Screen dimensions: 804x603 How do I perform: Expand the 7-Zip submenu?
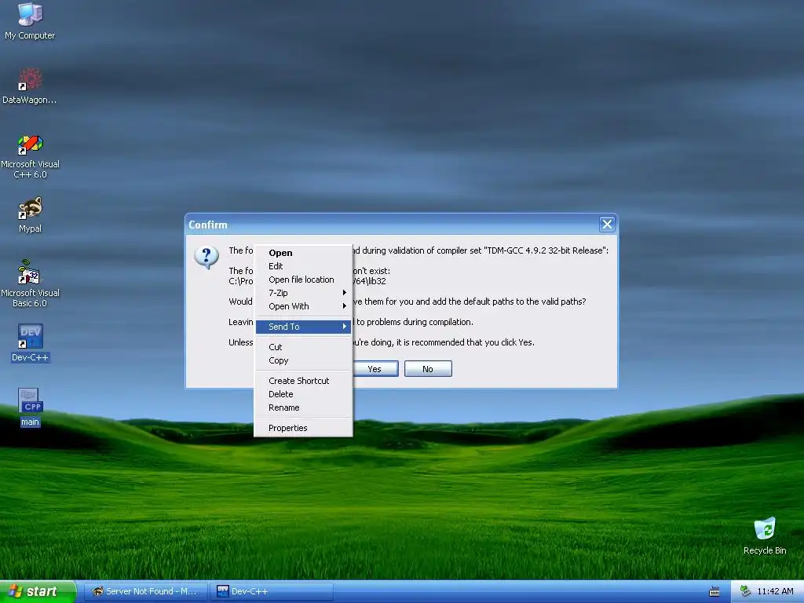click(x=303, y=293)
